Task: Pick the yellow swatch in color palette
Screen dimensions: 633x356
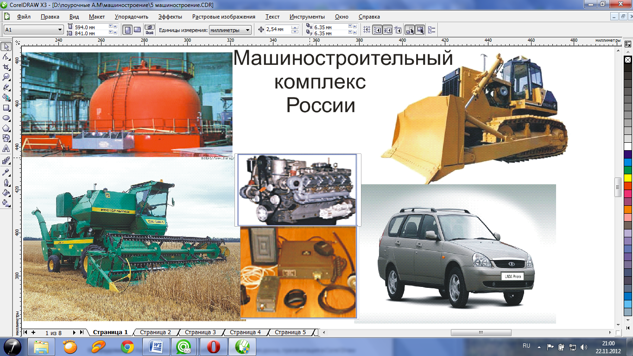Action: point(628,178)
